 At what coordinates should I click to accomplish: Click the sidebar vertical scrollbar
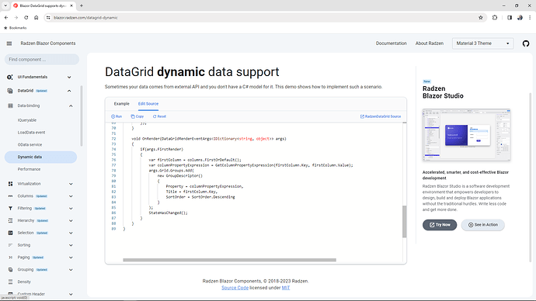82,116
